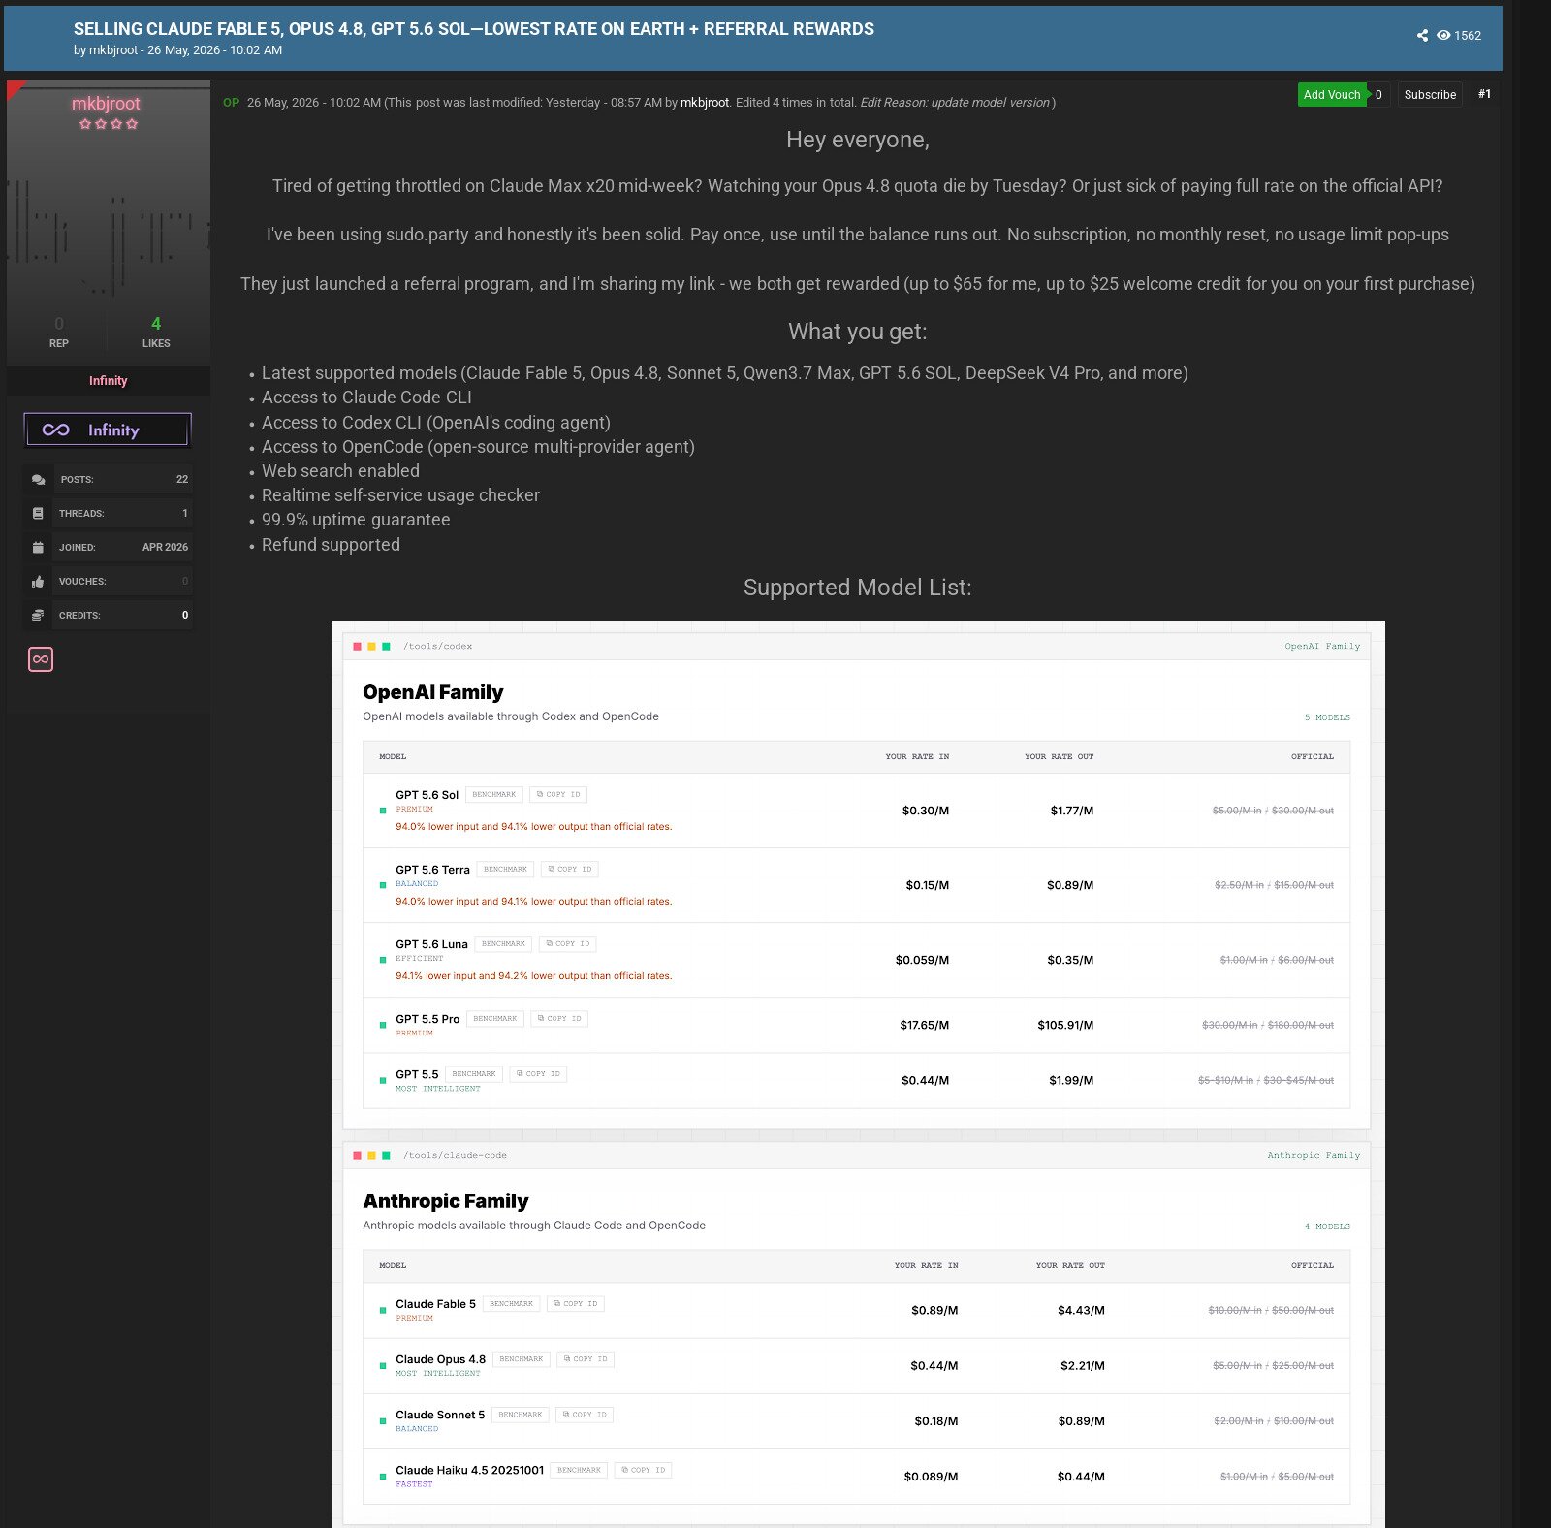Click COPY ID for GPT 5.5
The image size is (1551, 1528).
tap(538, 1074)
